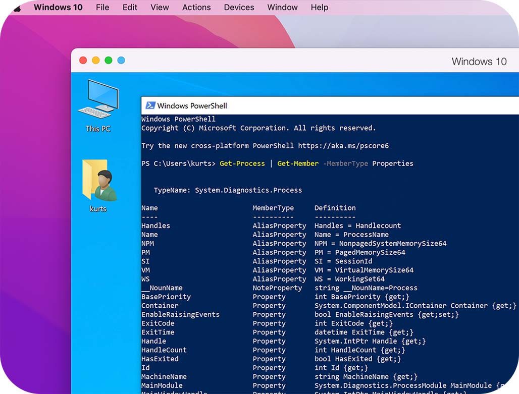Click the EnableRaisingEvents row name

pos(180,315)
